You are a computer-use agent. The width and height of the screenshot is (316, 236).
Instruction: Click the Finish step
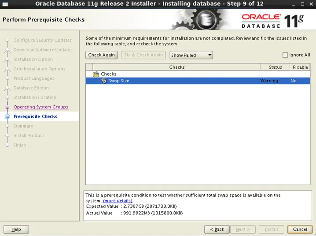(x=20, y=145)
